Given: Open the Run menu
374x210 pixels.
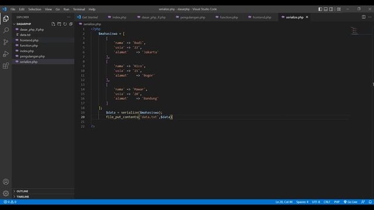Looking at the screenshot, I should pos(66,9).
